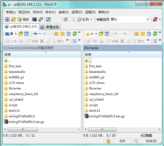The height and width of the screenshot is (146, 164).
Task: Click local panel 名字 column header
Action: pyautogui.click(x=42, y=54)
